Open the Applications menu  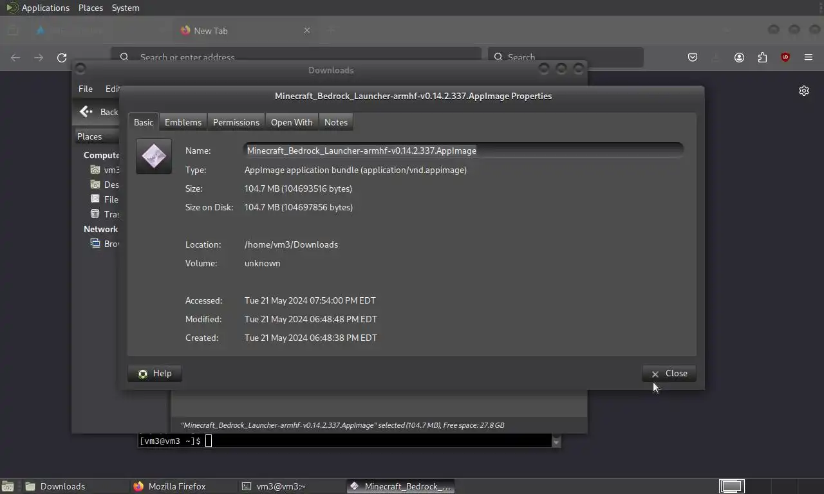(x=39, y=8)
